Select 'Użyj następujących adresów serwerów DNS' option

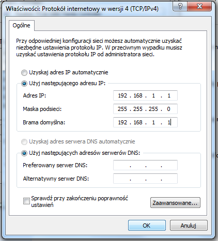tap(24, 153)
